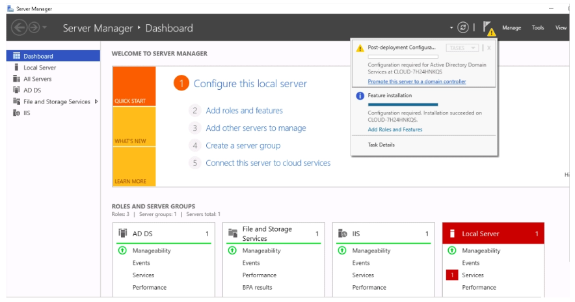Click green Manageability icon in Local Server tile
Screen dimensions: 575x302
click(x=452, y=251)
